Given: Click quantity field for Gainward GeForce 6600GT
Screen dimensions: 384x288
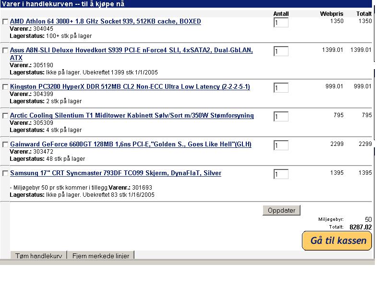Looking at the screenshot, I should 281,145.
